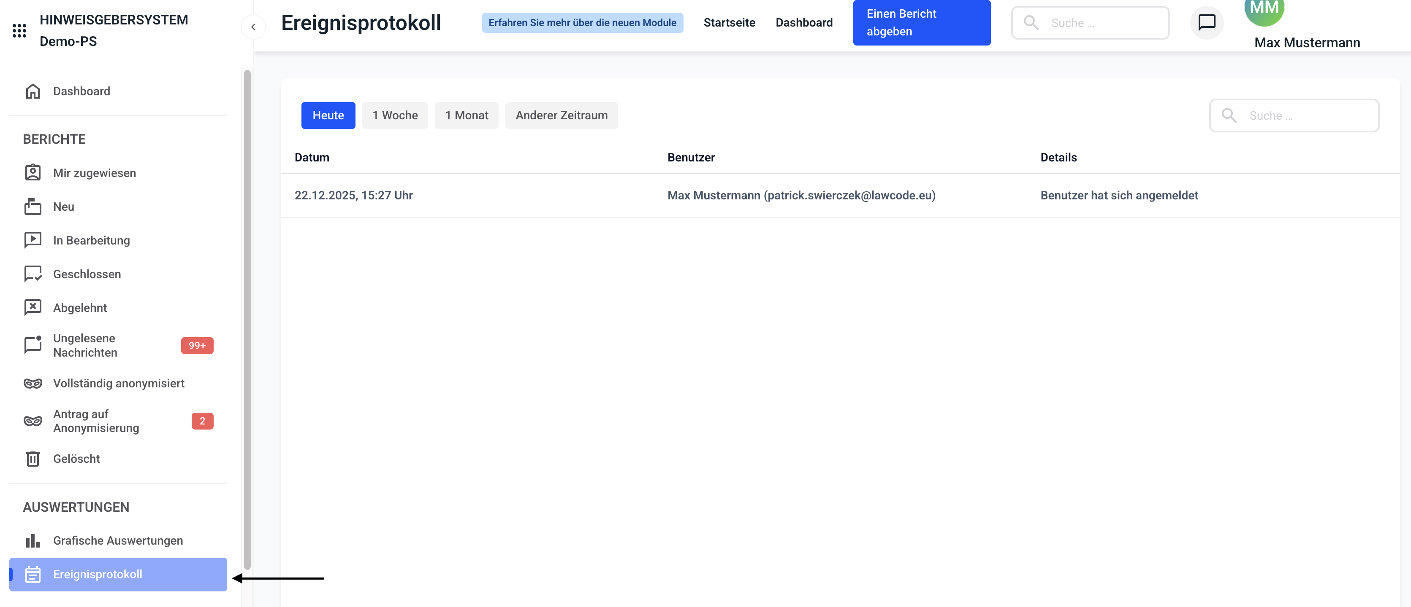Open the neuen Module info link
This screenshot has width=1411, height=607.
[582, 22]
